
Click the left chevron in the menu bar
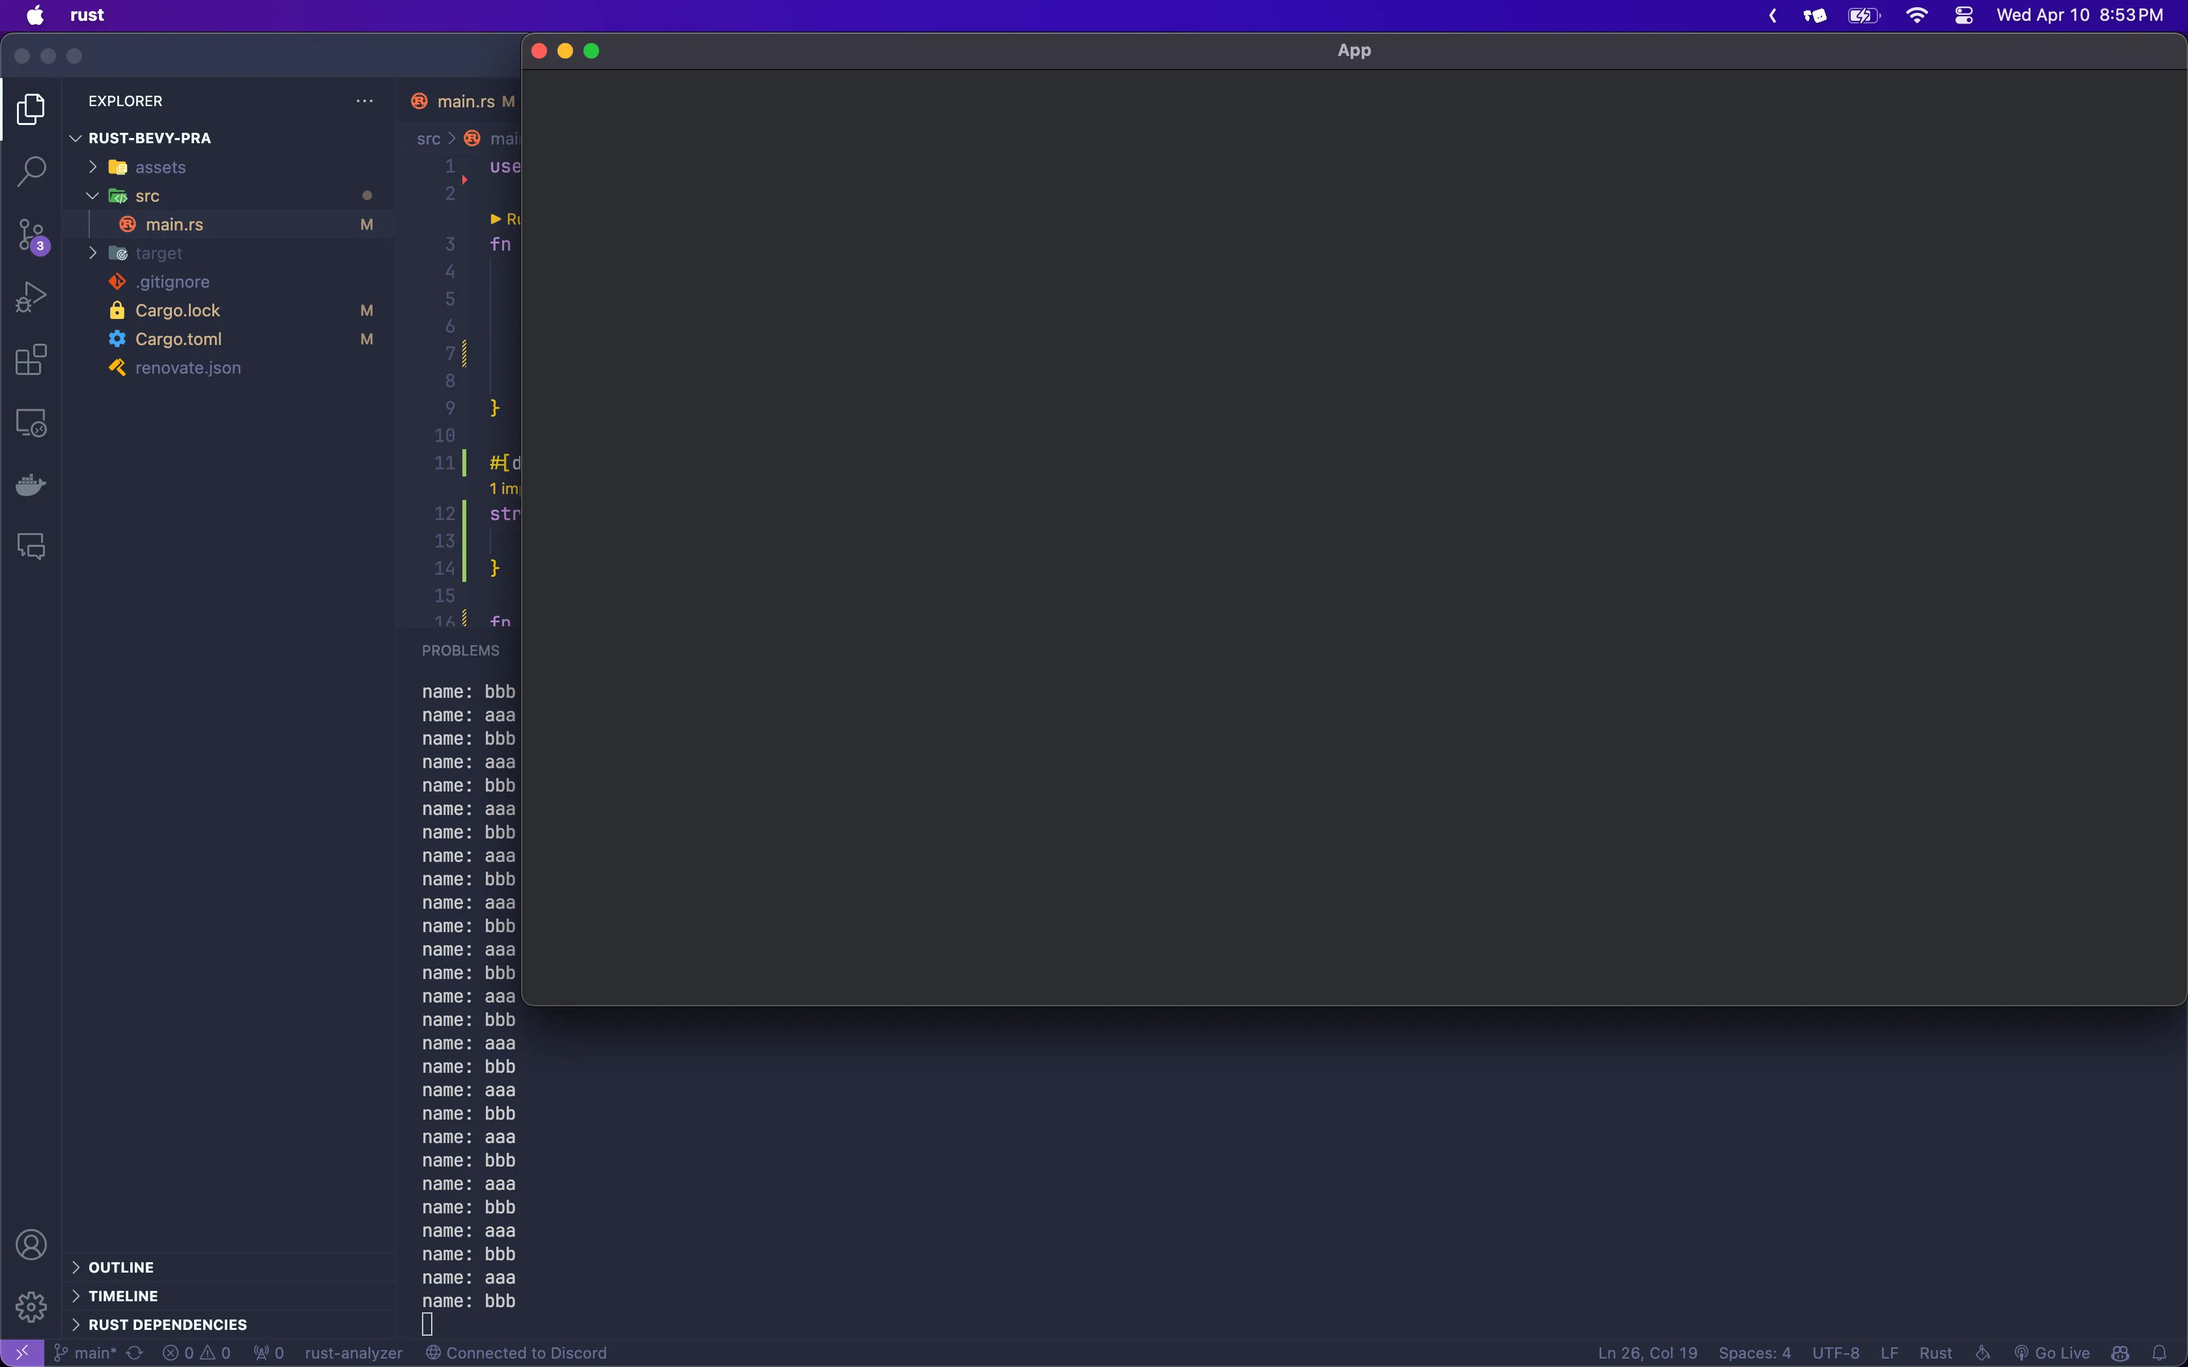(x=1772, y=16)
